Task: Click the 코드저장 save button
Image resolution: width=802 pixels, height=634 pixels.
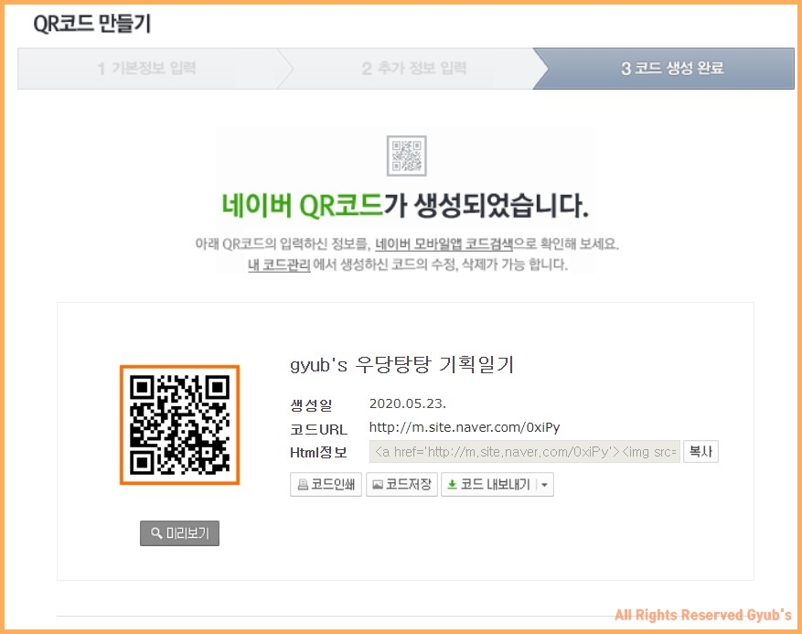Action: 401,484
